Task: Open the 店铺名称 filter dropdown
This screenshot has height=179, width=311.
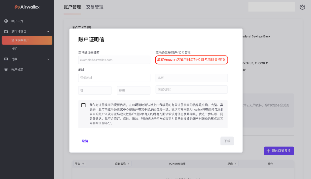Action: 129,163
